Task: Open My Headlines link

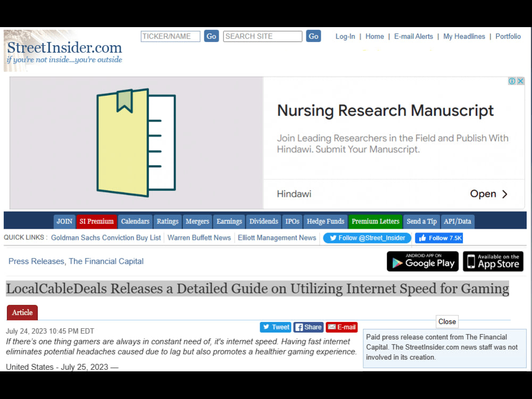Action: 464,36
